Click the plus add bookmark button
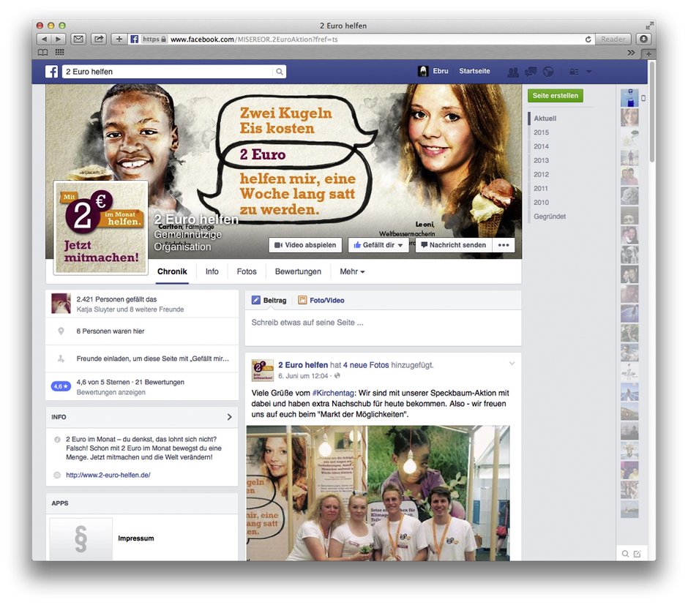Viewport: 688px width, 605px height. coord(119,39)
